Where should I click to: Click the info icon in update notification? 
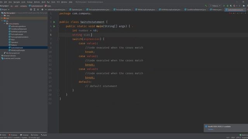(206, 126)
